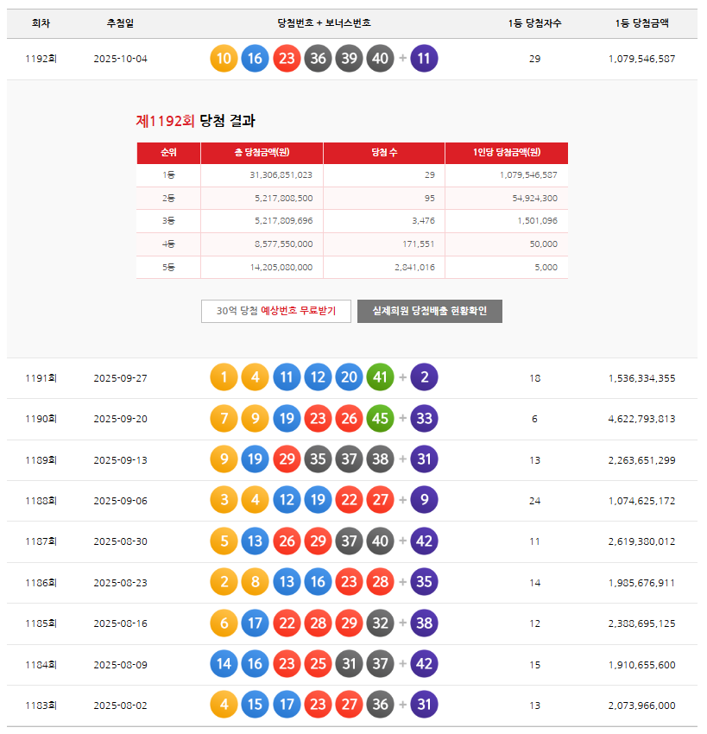The height and width of the screenshot is (734, 707).
Task: Click the red ball 25 in 1184회 row
Action: 318,664
